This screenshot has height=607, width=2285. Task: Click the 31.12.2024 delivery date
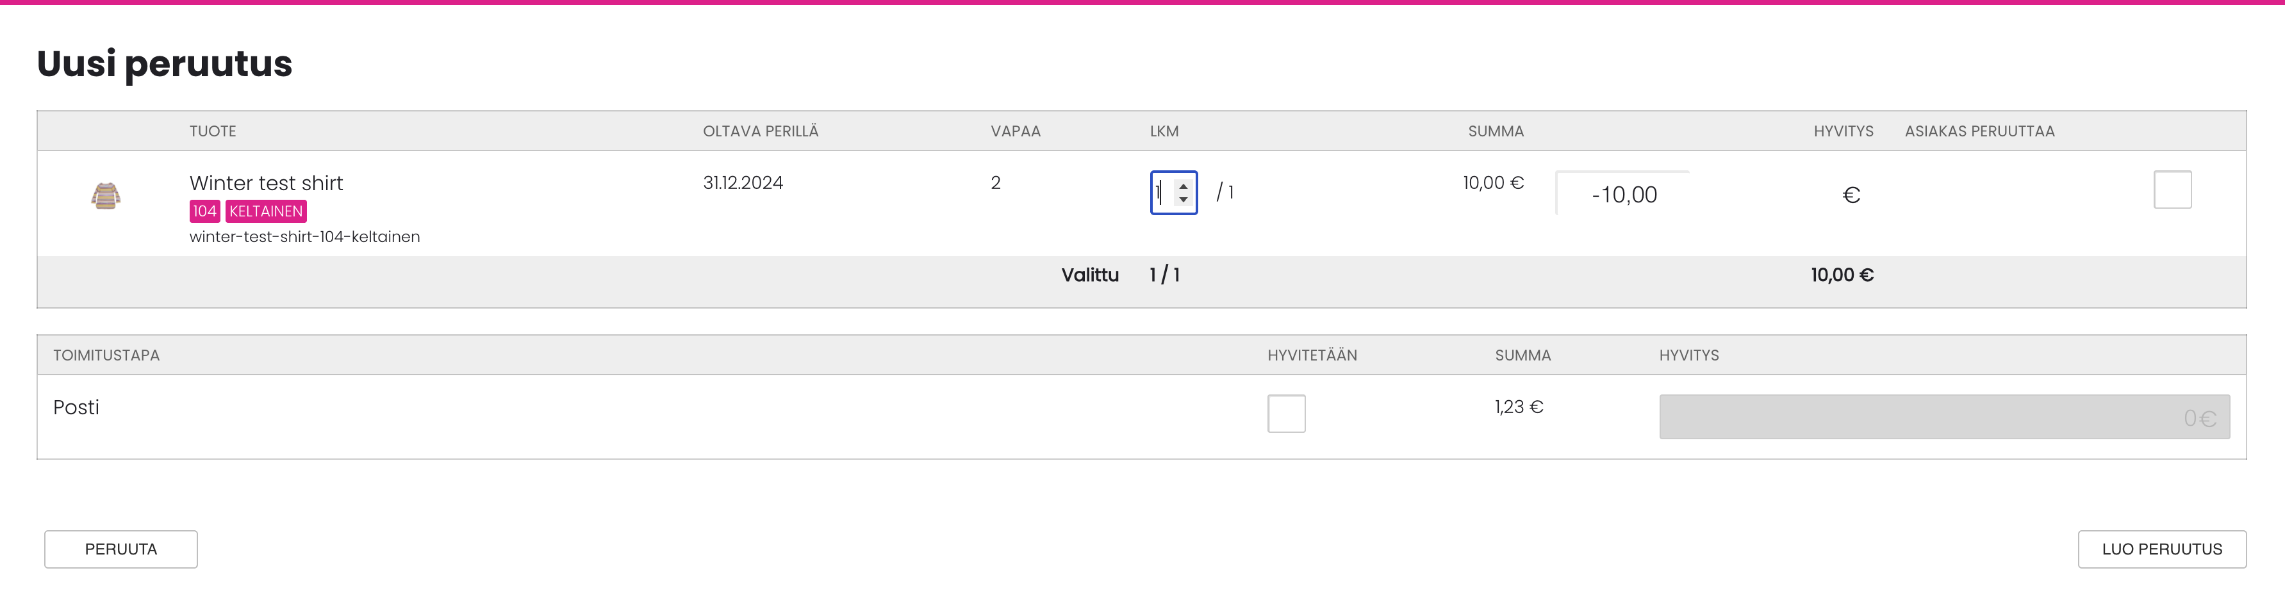point(743,183)
